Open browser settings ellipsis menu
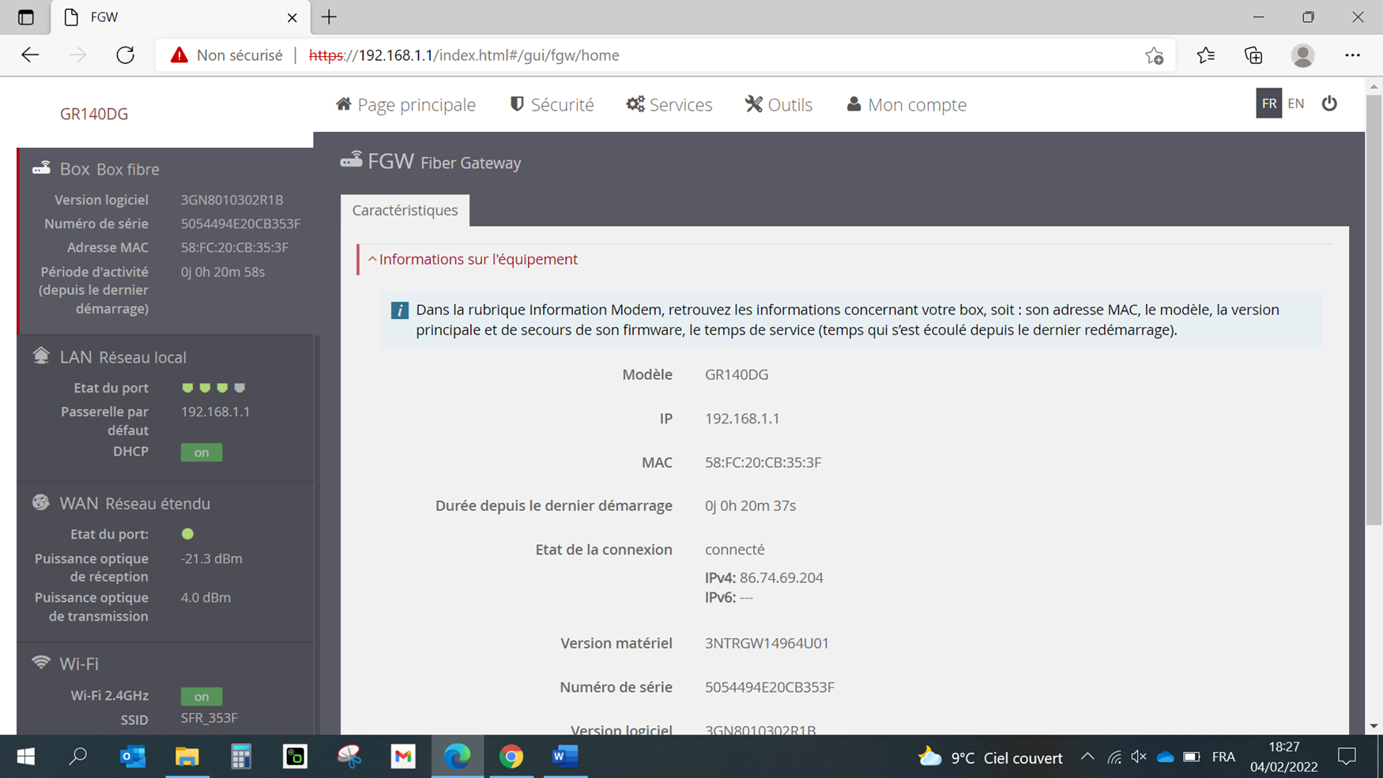Image resolution: width=1383 pixels, height=778 pixels. pos(1352,55)
